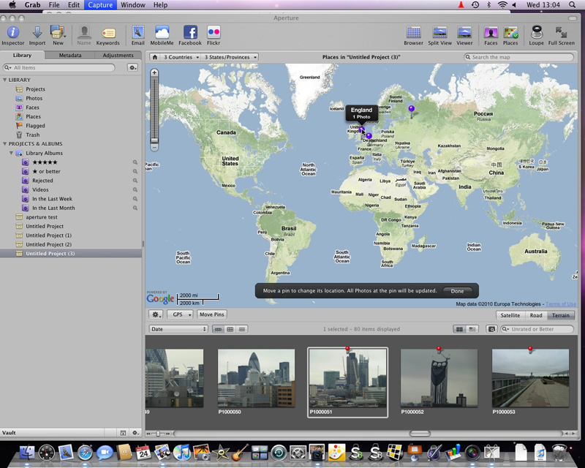Viewport: 585px width, 468px height.
Task: Switch to the Metadata tab
Action: [69, 56]
